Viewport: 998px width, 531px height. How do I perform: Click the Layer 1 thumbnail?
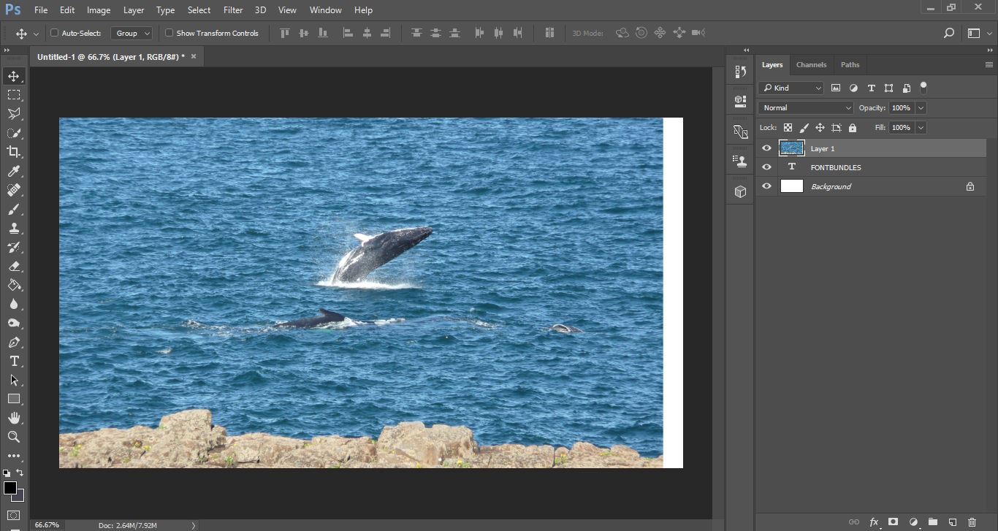click(x=792, y=148)
